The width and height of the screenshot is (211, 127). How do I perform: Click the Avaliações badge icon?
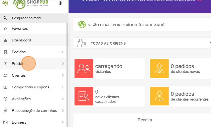(x=5, y=99)
